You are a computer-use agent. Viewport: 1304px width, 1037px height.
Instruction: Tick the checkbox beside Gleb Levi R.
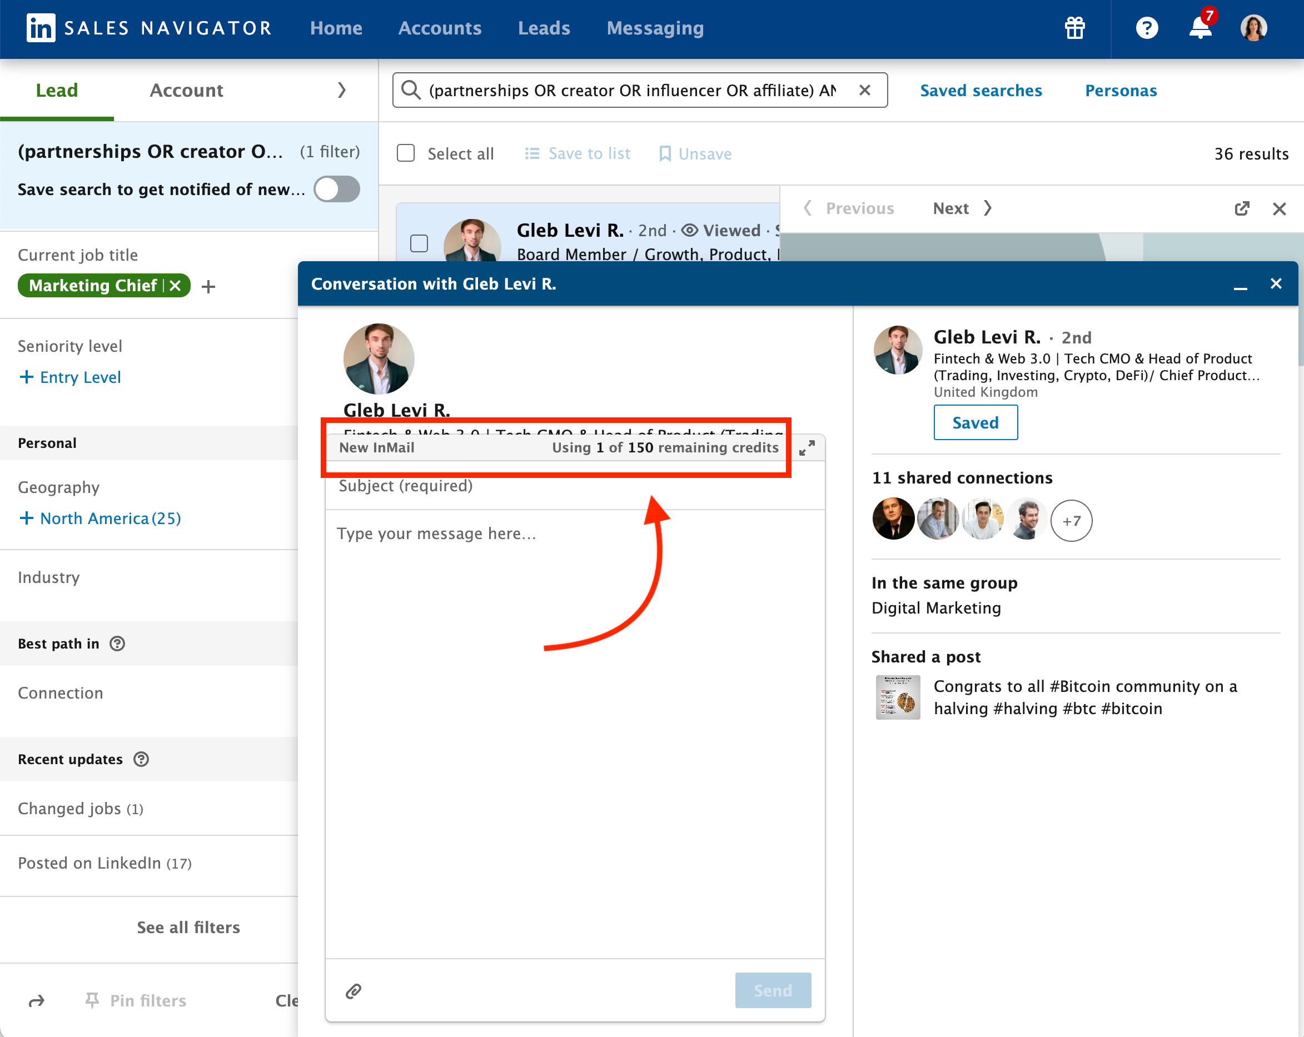point(419,243)
